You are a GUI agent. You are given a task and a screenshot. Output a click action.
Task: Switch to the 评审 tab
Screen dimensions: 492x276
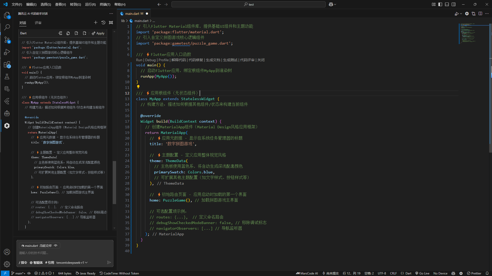click(38, 23)
